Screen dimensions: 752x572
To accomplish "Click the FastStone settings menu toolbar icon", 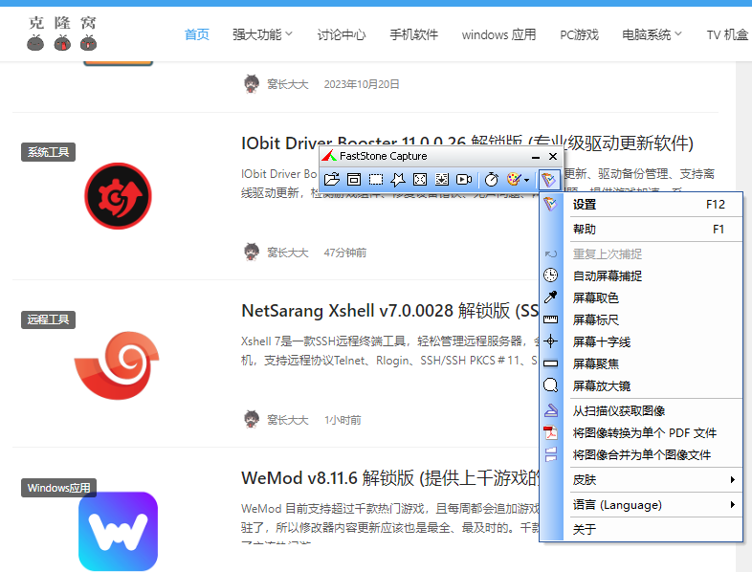I will coord(548,180).
